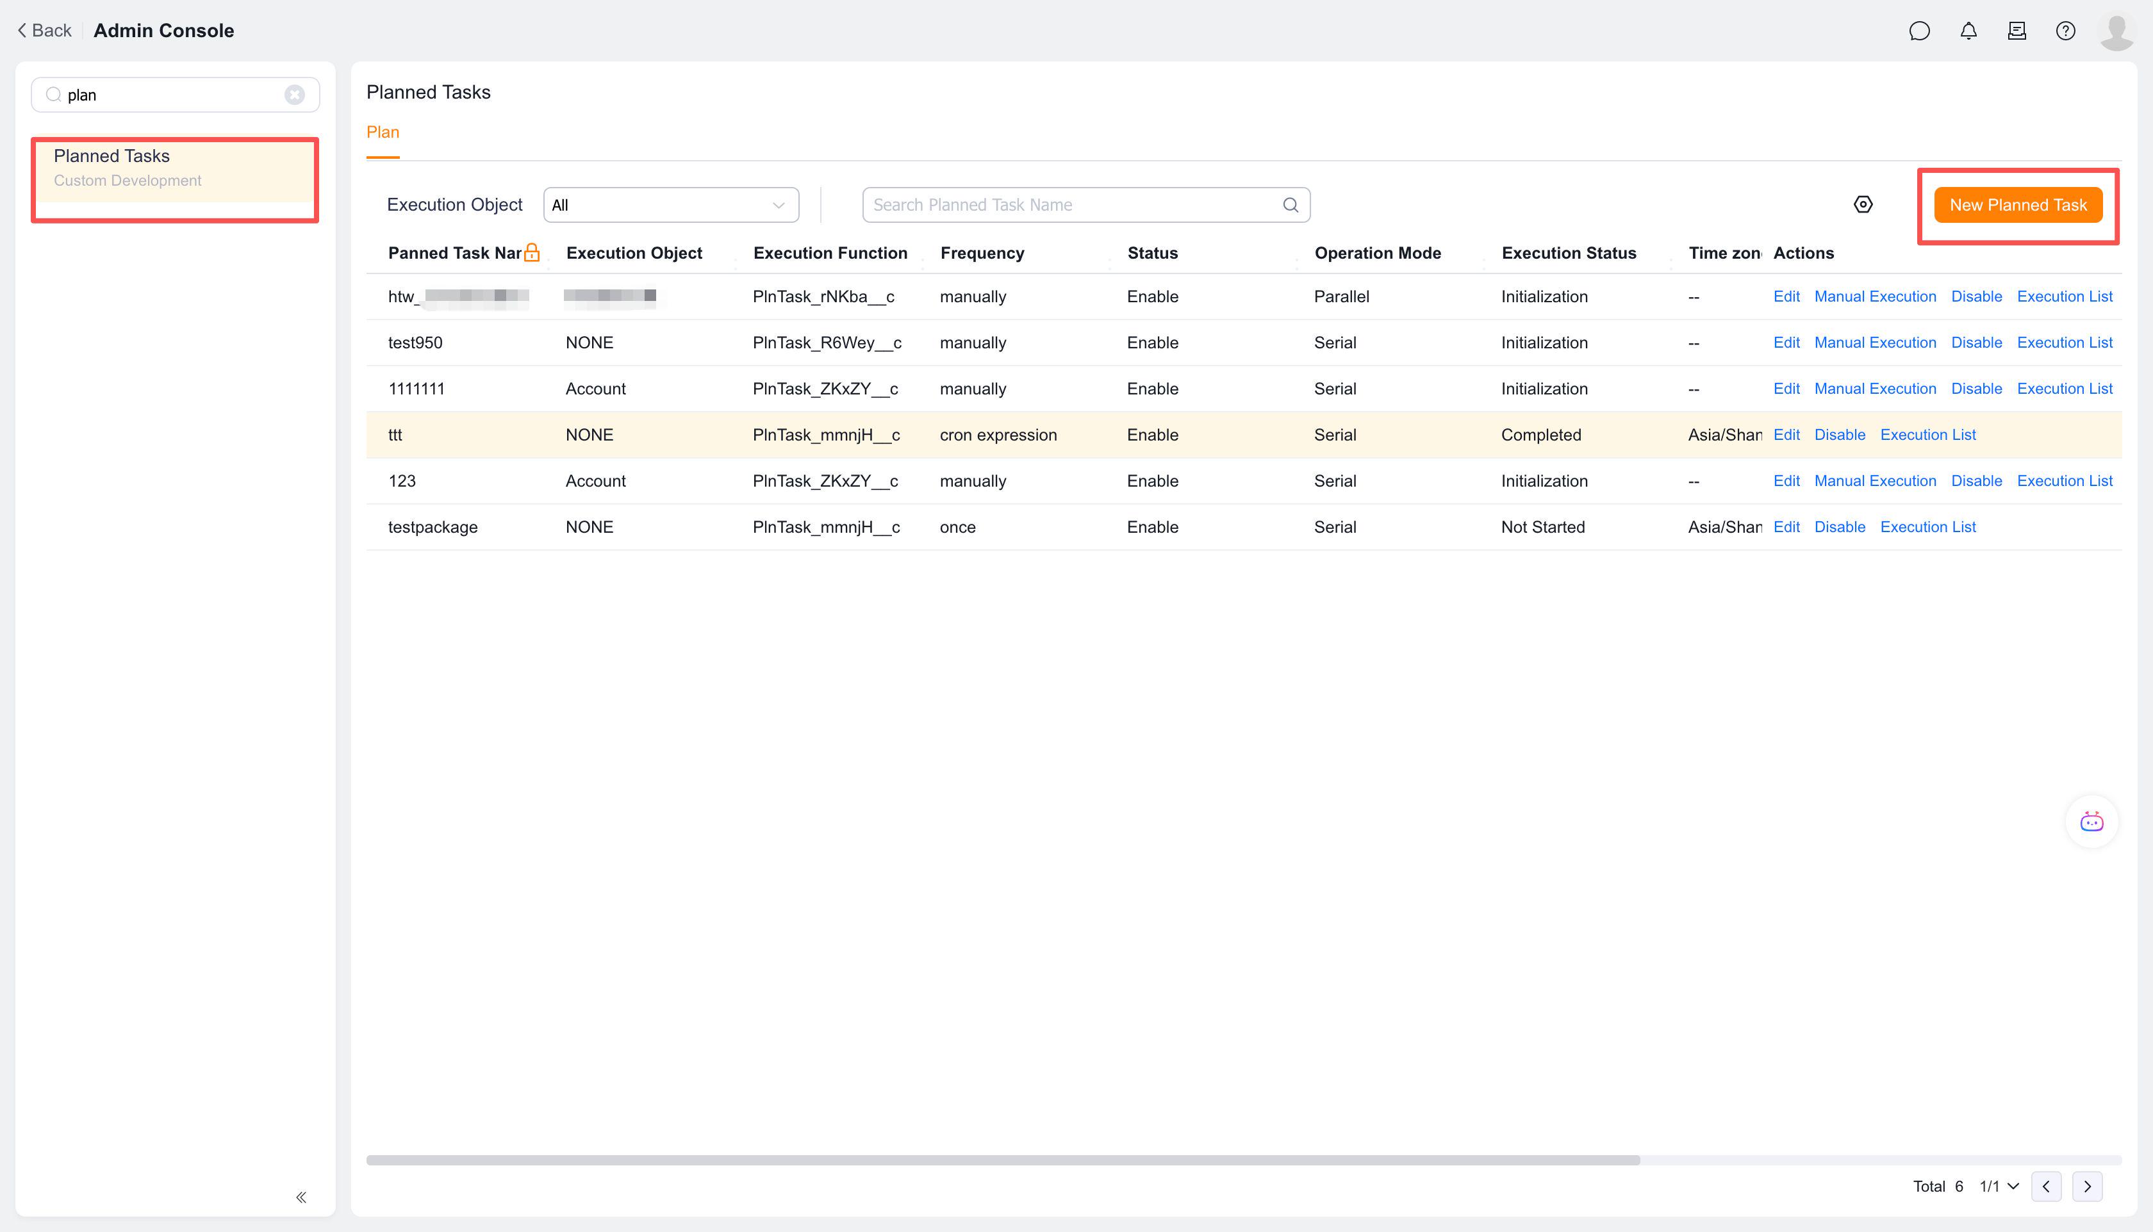Disable the test950 task

click(1977, 343)
